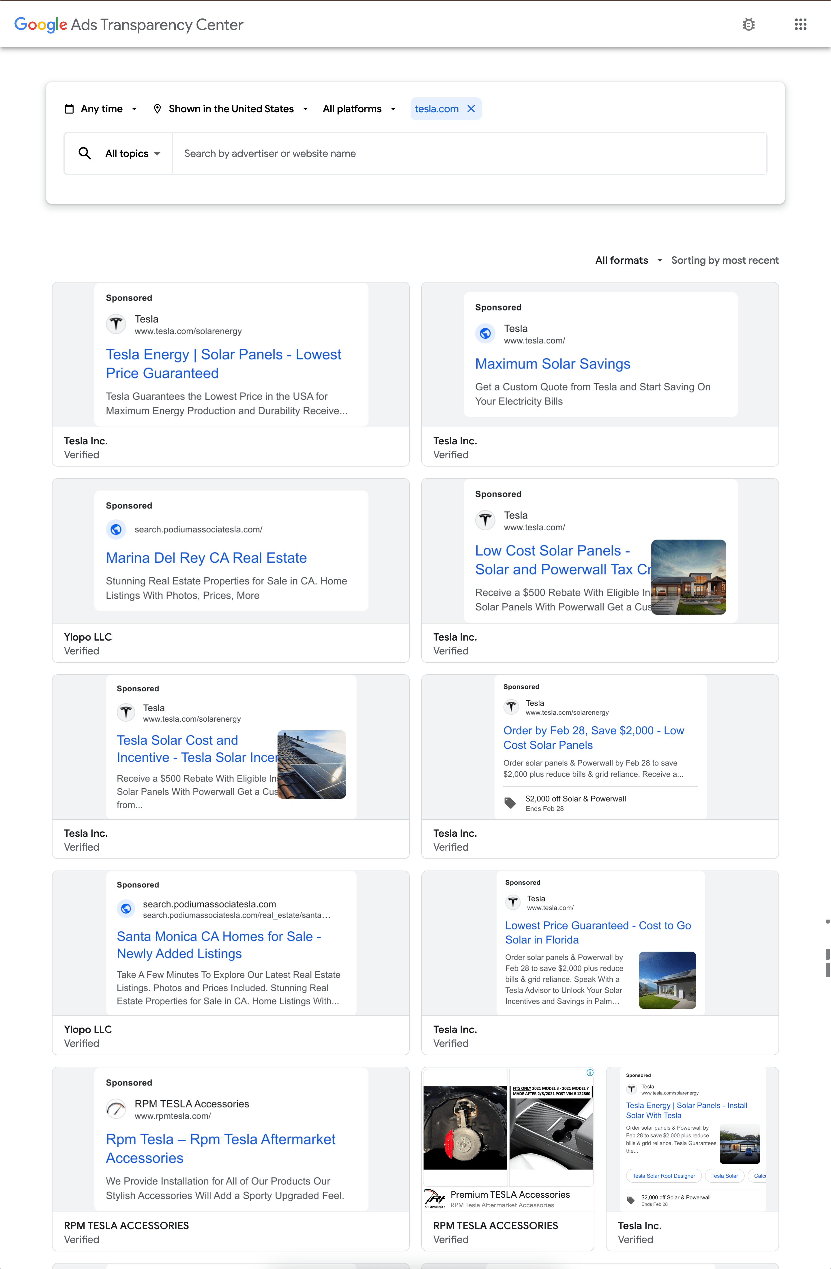Click the bug report icon in header

[748, 25]
